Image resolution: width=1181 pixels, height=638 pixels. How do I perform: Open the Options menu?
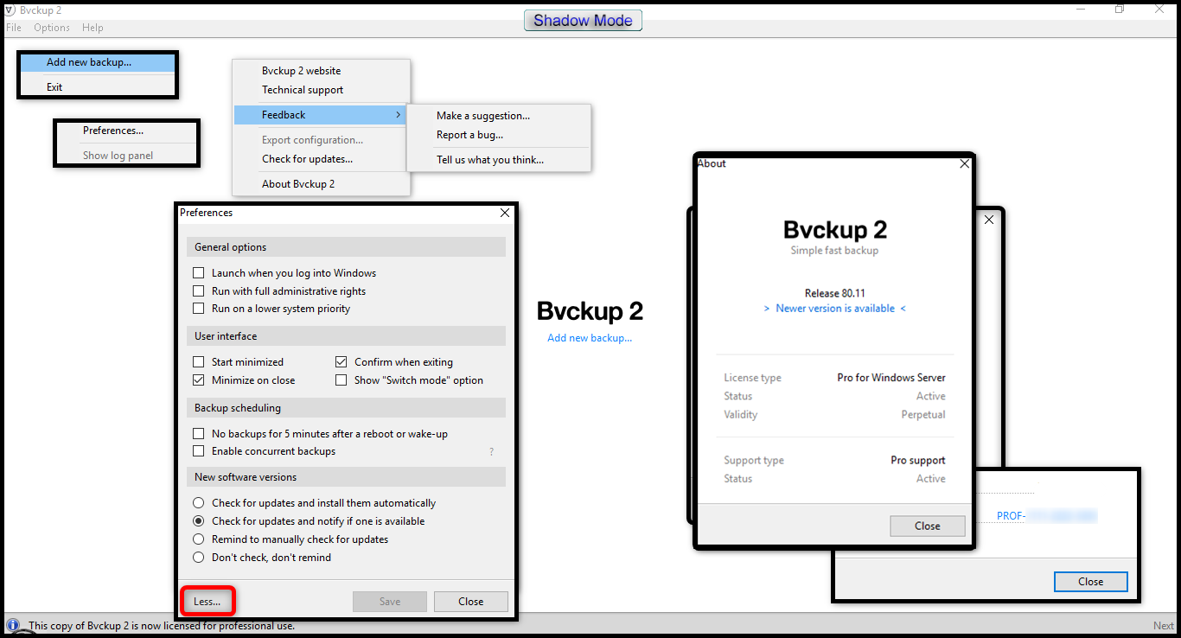[x=52, y=28]
